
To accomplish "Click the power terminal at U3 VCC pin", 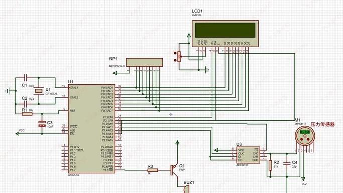I will coord(216,150).
